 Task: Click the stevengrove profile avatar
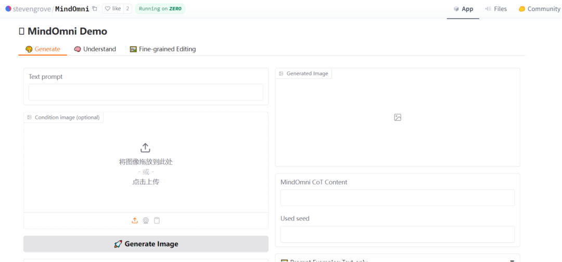tap(8, 9)
